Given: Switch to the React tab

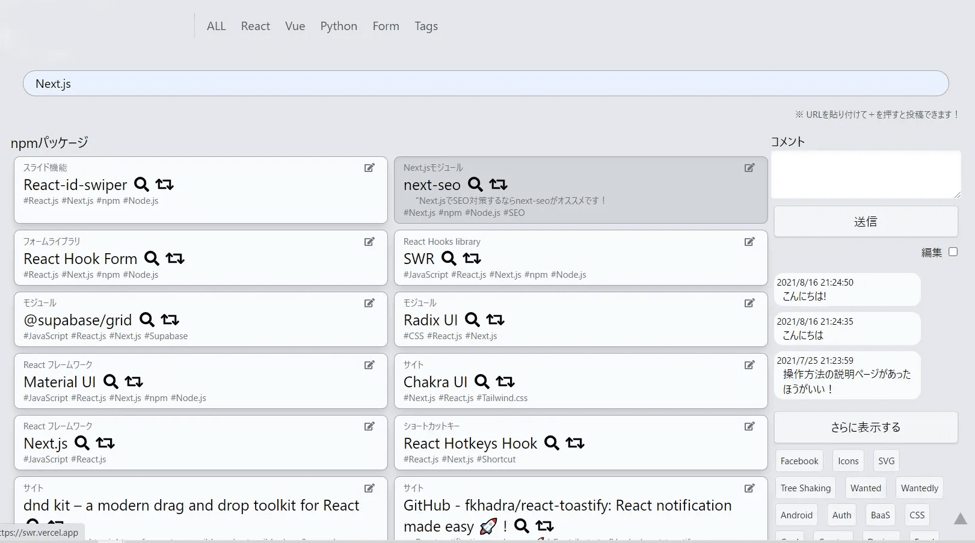Looking at the screenshot, I should coord(256,26).
